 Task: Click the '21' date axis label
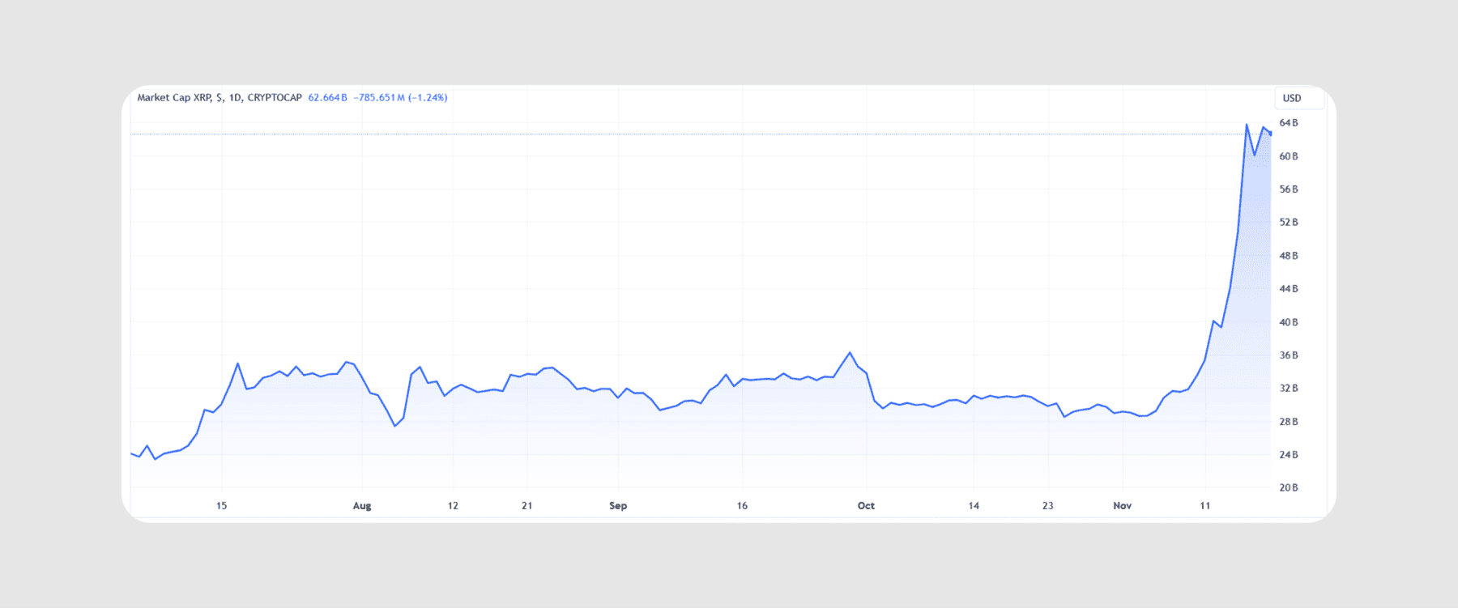[x=527, y=506]
